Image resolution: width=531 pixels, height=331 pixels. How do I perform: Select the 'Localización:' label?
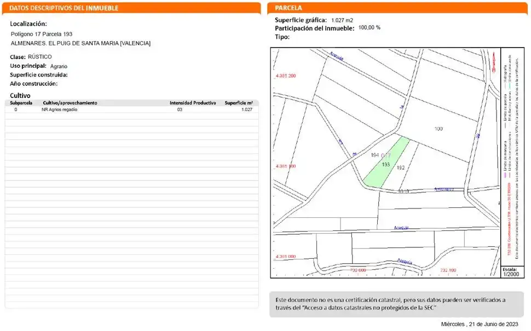tap(28, 24)
